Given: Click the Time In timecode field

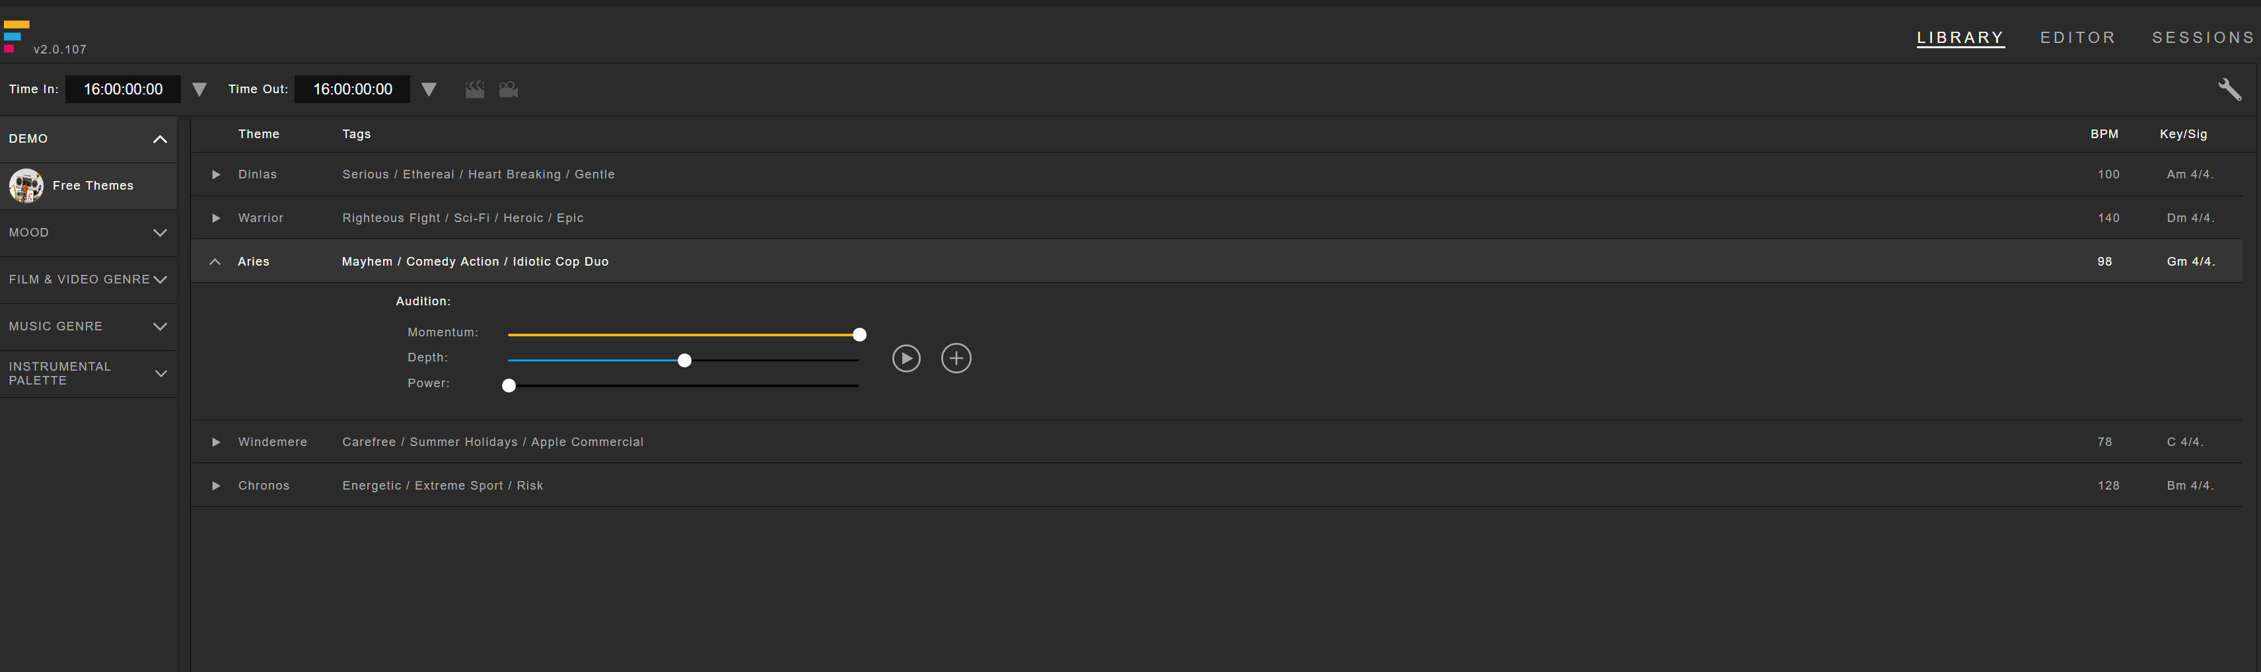Looking at the screenshot, I should [123, 90].
